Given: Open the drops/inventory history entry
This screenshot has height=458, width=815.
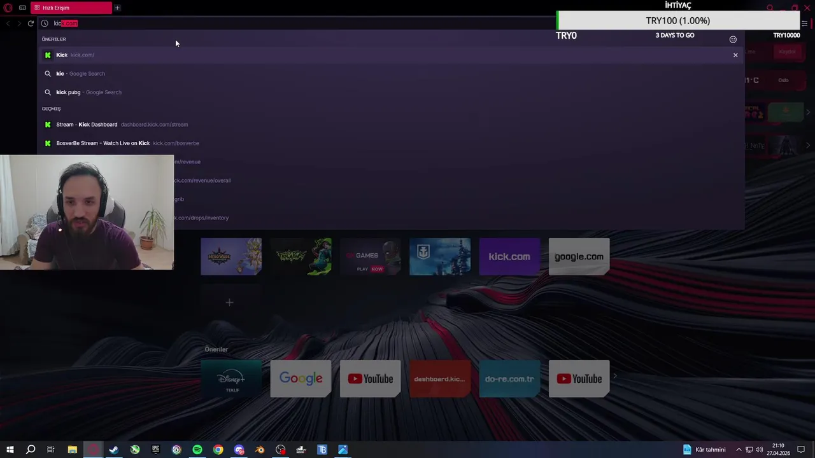Looking at the screenshot, I should 458,218.
